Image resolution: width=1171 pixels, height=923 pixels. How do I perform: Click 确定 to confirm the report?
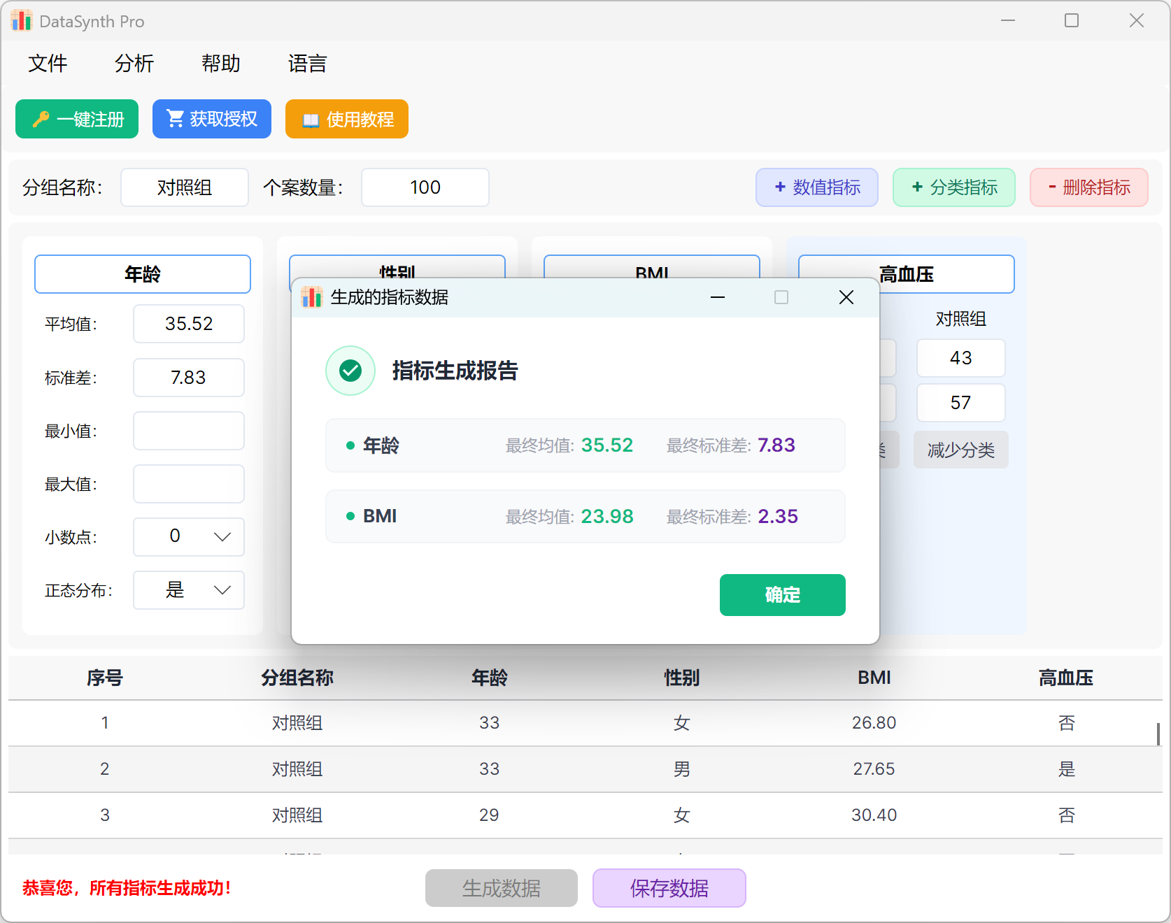783,595
